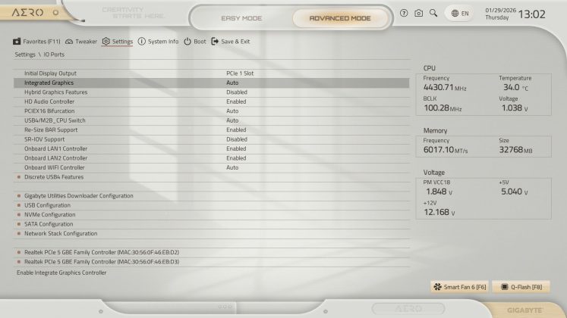
Task: Change PCIEX16 Bifurcation Auto value
Action: tap(232, 111)
